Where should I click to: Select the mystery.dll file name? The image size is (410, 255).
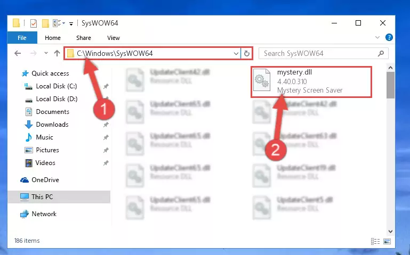294,72
